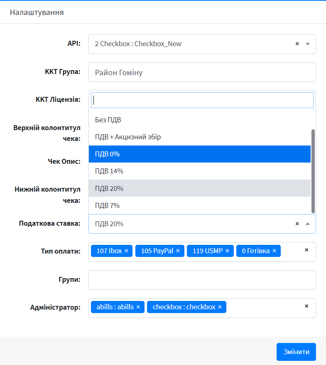326x365 pixels.
Task: Select the Без ПДВ option
Action: click(108, 120)
